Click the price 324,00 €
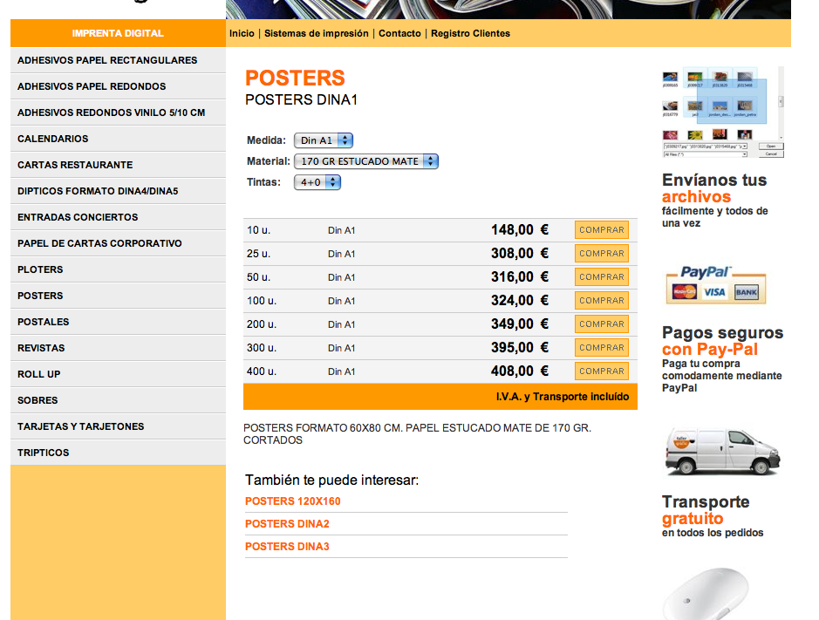Image resolution: width=819 pixels, height=620 pixels. [520, 300]
